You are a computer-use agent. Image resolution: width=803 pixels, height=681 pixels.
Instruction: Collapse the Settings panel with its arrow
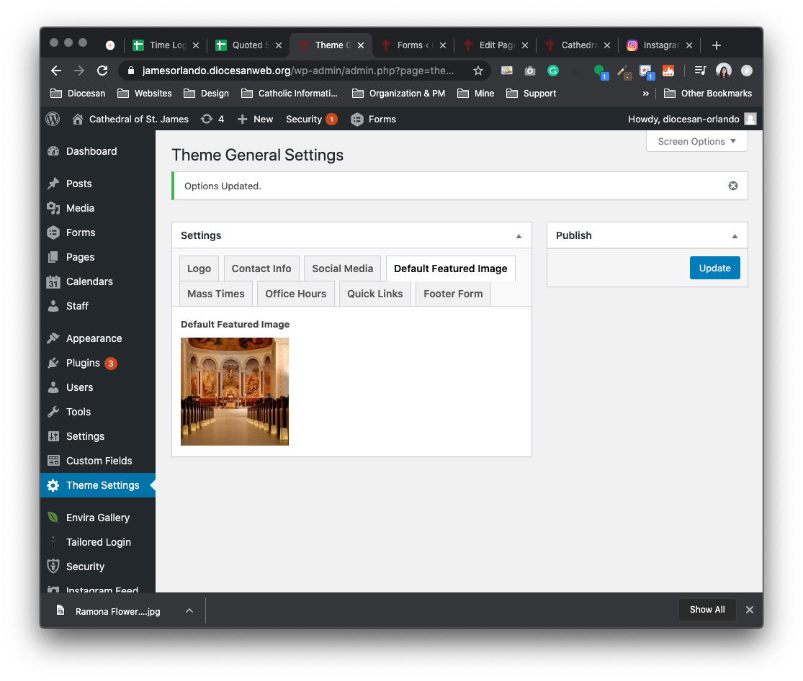click(519, 236)
